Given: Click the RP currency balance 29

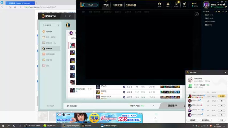Looking at the screenshot, I should click(x=194, y=3).
